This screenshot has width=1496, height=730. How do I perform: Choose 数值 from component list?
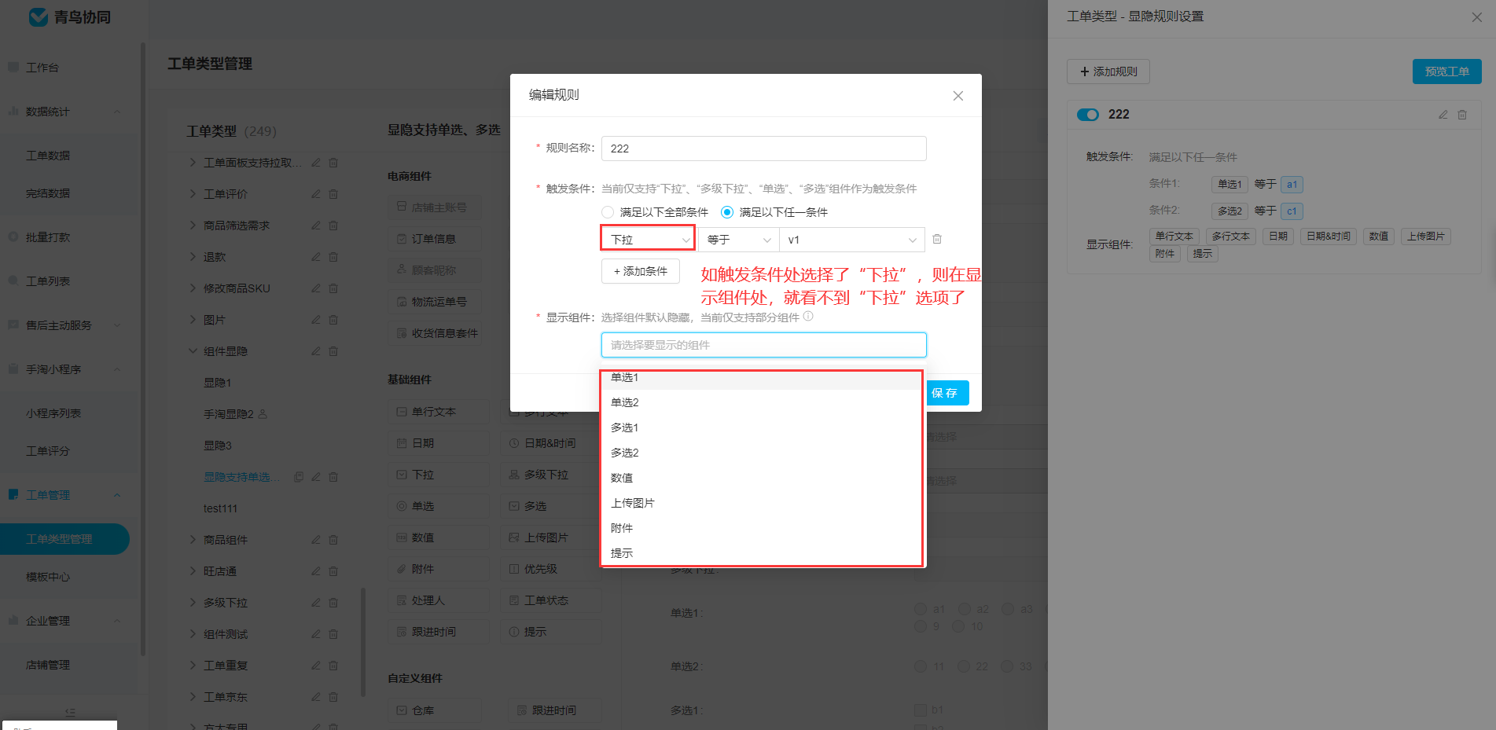763,478
